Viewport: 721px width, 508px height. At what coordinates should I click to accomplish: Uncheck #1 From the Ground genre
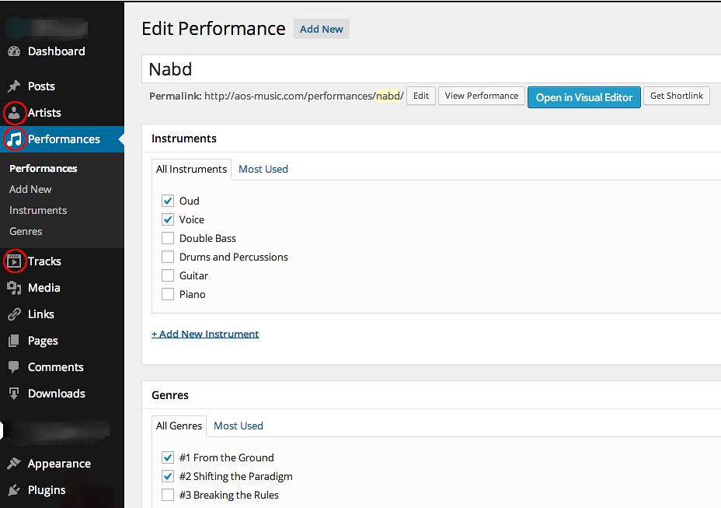(x=168, y=457)
